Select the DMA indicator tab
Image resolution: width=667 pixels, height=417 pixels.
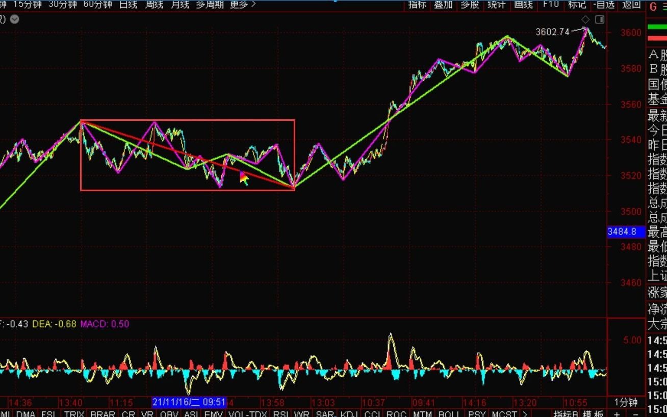[25, 413]
